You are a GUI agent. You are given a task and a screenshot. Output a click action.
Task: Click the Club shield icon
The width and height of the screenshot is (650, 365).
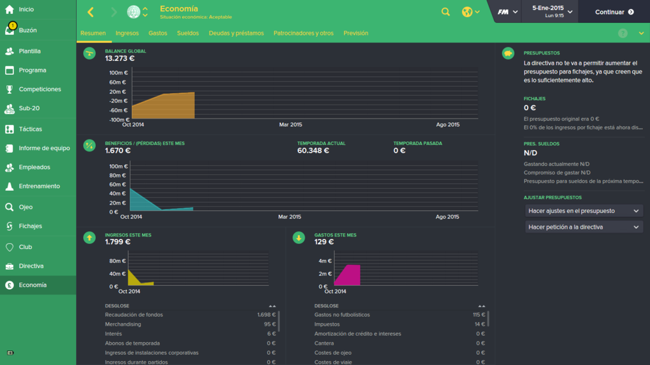10,247
